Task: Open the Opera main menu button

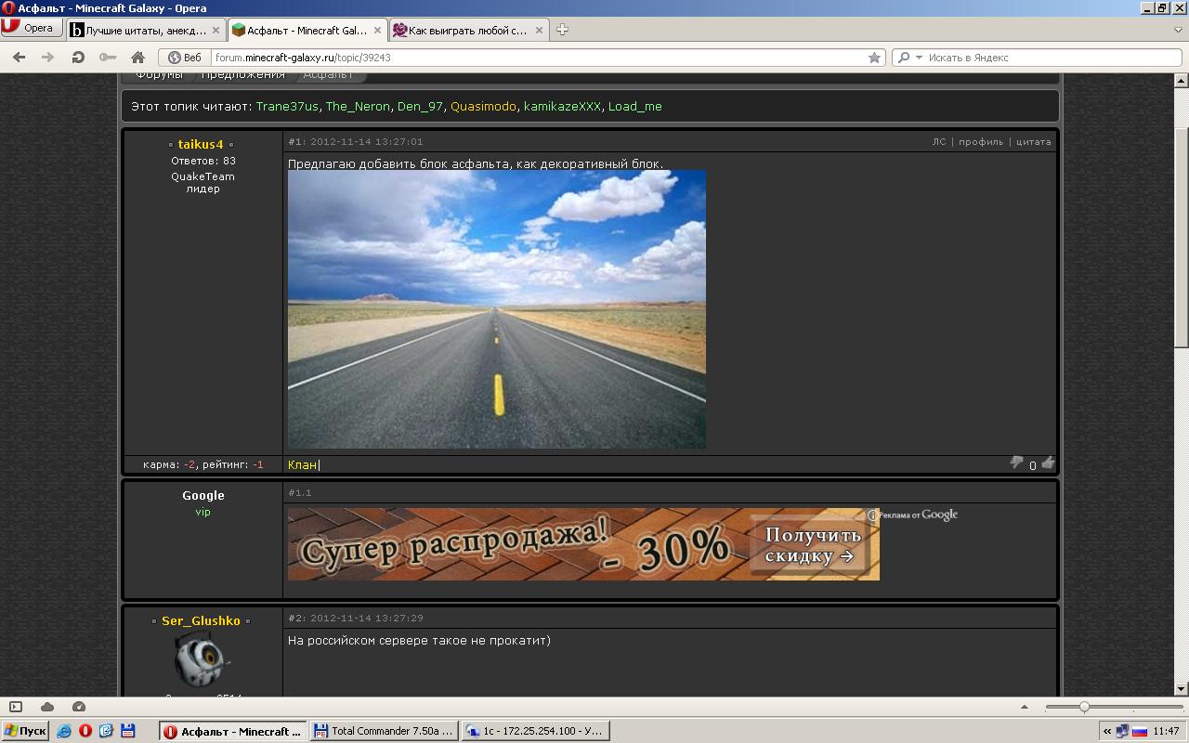Action: [x=29, y=28]
